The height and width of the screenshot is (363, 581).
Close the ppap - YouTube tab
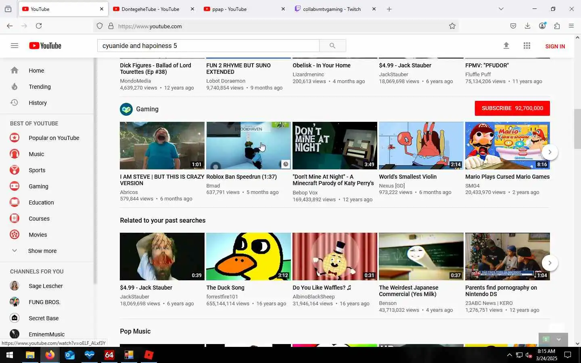coord(283,9)
